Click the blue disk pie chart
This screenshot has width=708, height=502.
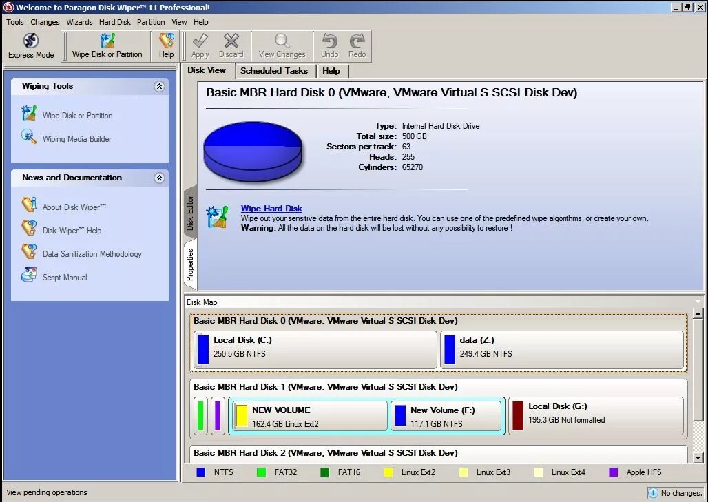pos(253,151)
